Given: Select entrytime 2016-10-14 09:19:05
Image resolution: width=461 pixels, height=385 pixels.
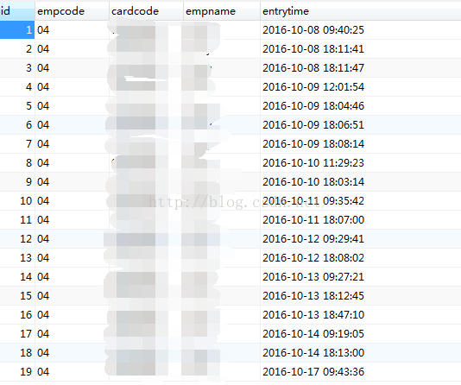Looking at the screenshot, I should point(313,333).
